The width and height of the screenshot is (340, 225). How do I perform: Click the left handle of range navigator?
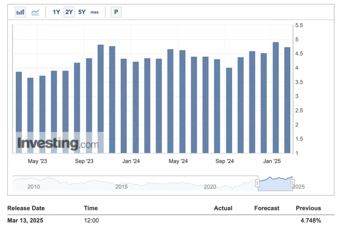[258, 183]
